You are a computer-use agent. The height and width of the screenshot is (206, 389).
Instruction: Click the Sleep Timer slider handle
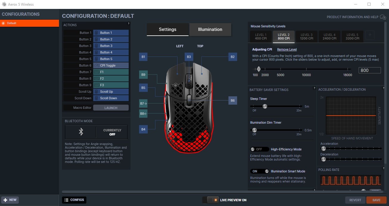pos(264,106)
